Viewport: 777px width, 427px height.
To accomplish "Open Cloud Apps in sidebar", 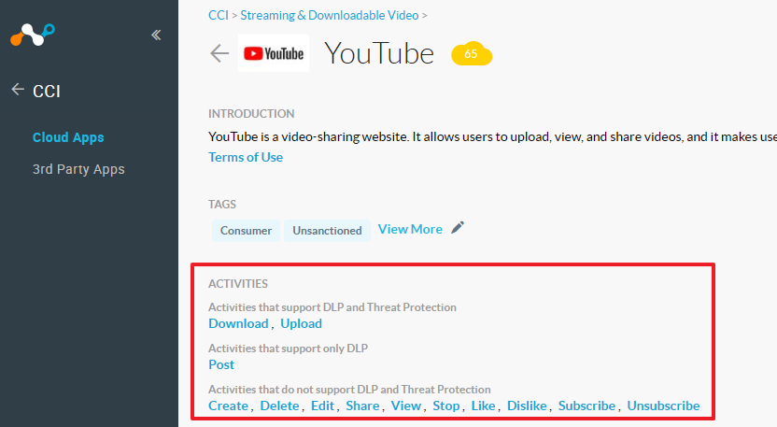I will coord(68,137).
